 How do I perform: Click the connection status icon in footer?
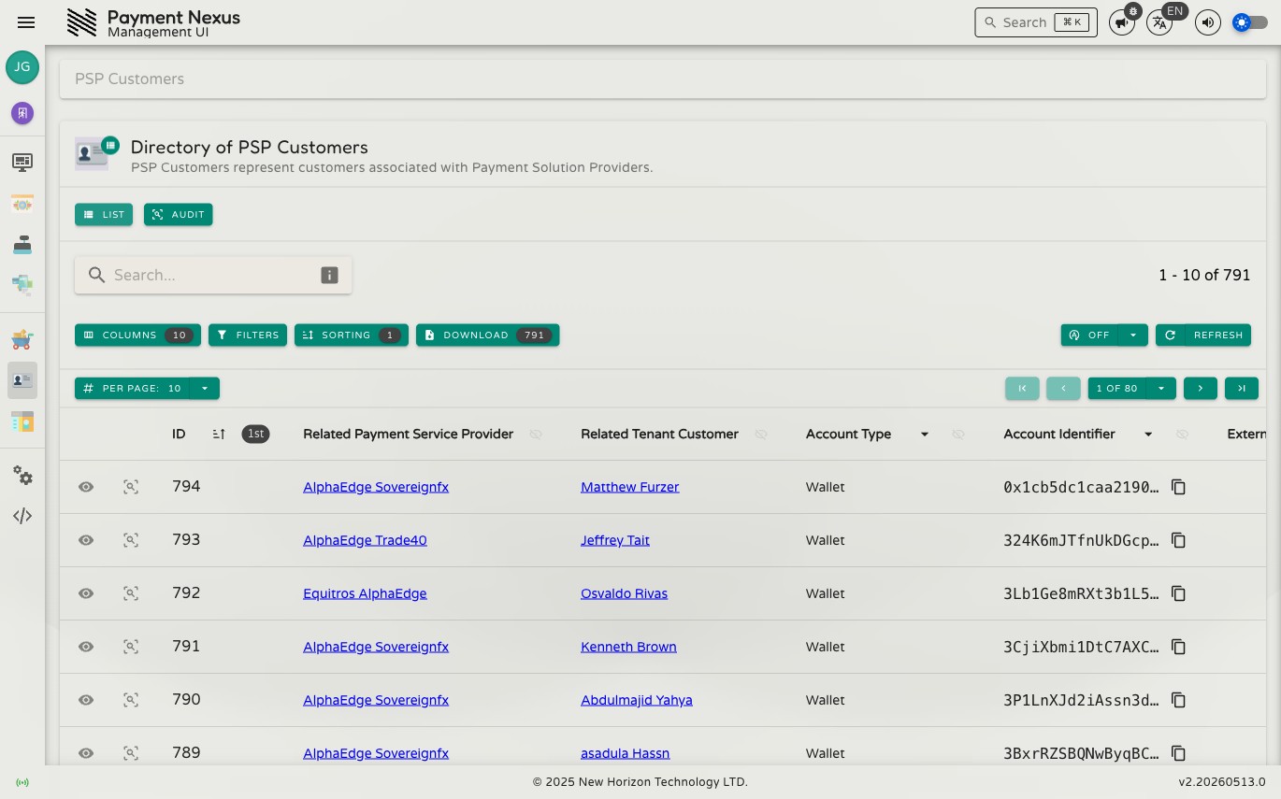(x=22, y=782)
